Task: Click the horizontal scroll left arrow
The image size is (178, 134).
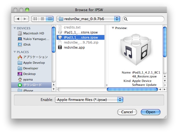Action: coord(160,89)
